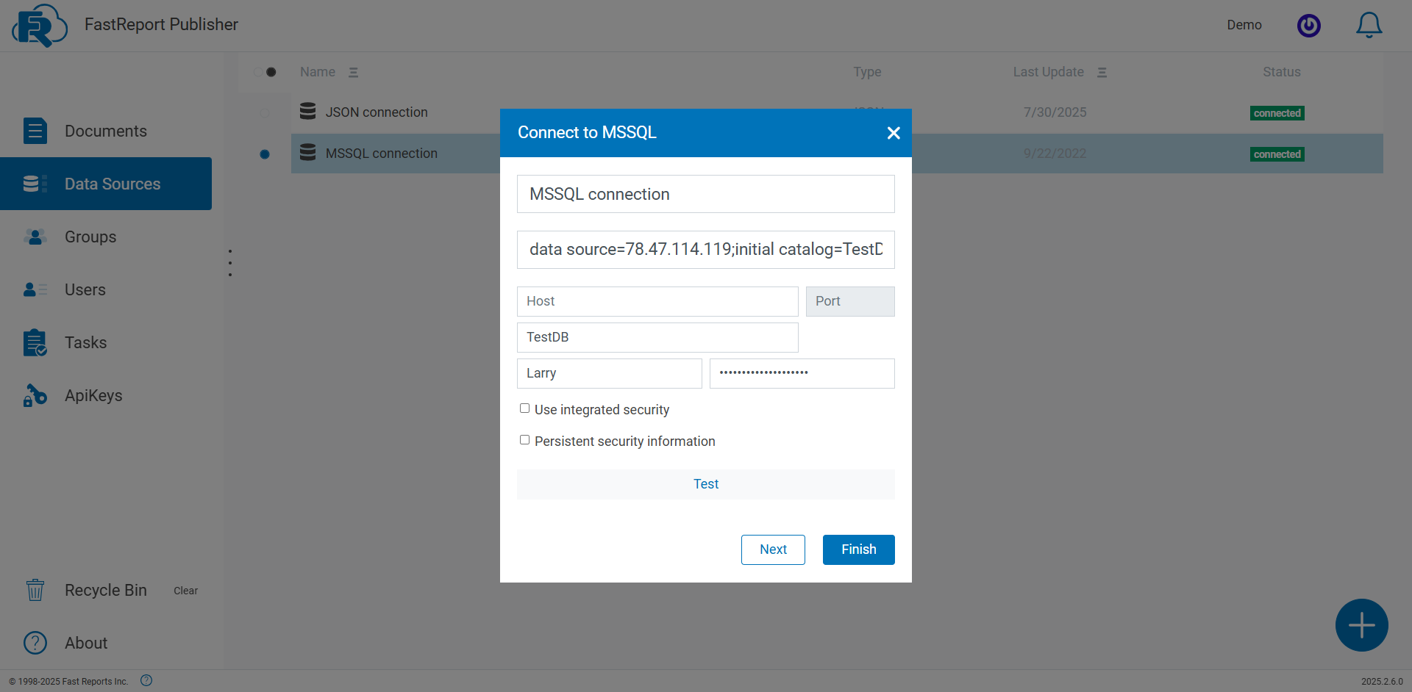1412x692 pixels.
Task: Click the 2025.2.6.0 version text
Action: (x=1382, y=682)
